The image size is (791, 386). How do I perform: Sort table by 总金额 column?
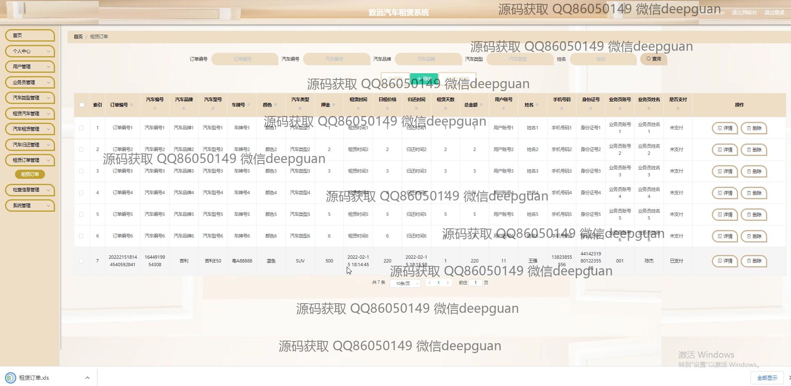tap(481, 105)
